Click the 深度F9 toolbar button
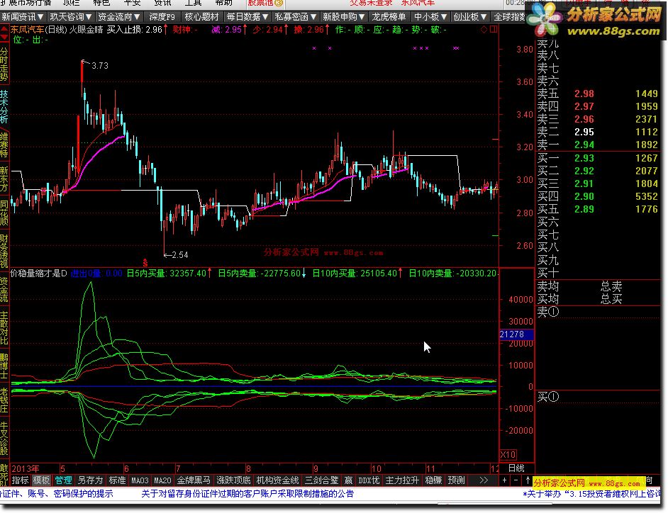 (162, 16)
